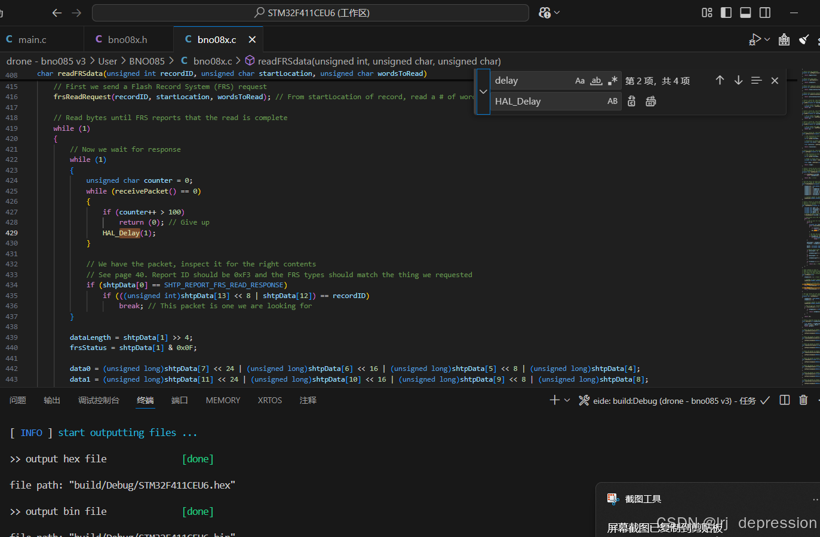The height and width of the screenshot is (537, 820).
Task: Switch to the bno08x.h editor tab
Action: tap(127, 39)
